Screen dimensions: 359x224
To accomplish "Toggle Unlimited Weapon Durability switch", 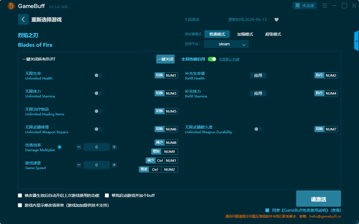I will (258, 129).
